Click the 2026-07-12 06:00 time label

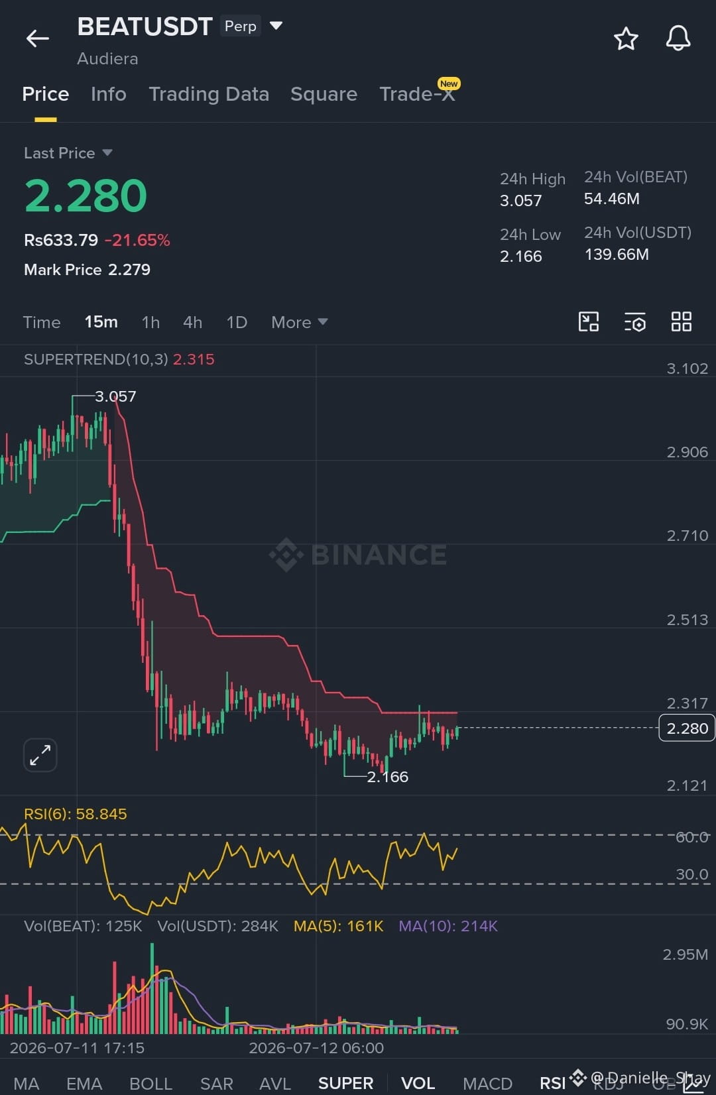coord(316,1048)
